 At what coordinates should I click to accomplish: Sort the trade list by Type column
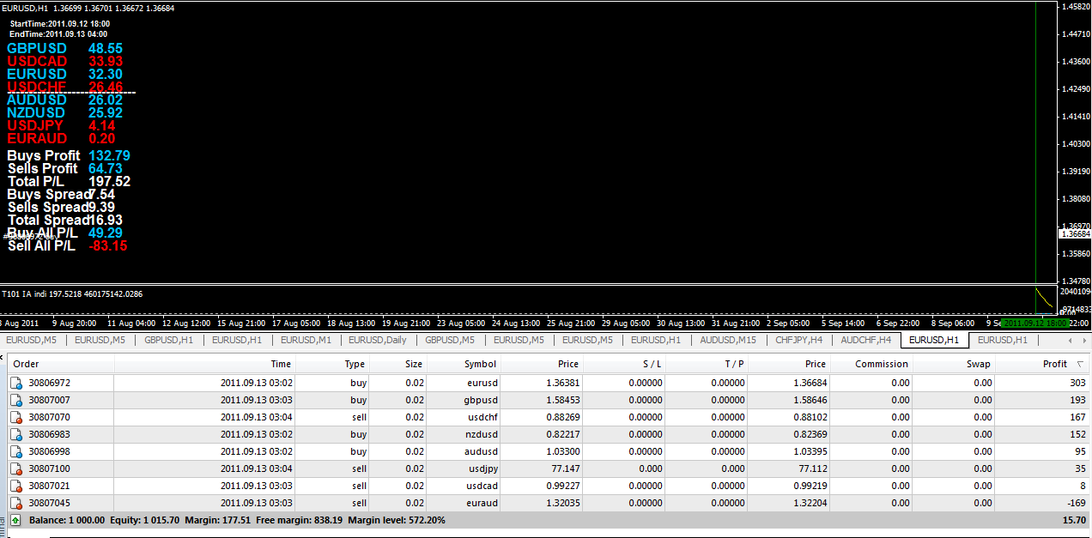click(355, 364)
